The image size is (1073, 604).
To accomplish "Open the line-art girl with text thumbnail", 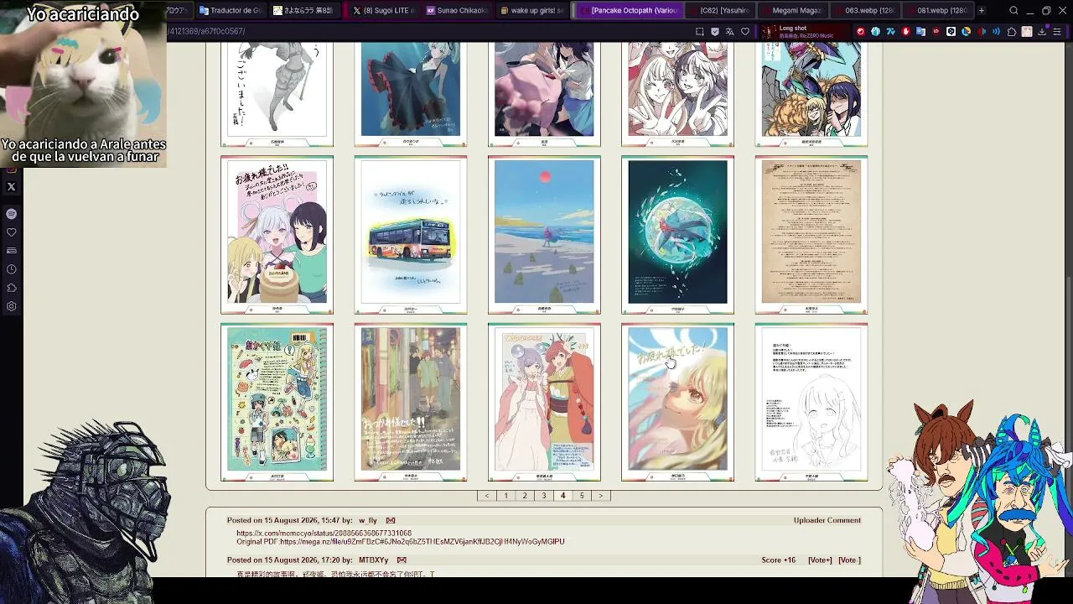I will coord(811,403).
